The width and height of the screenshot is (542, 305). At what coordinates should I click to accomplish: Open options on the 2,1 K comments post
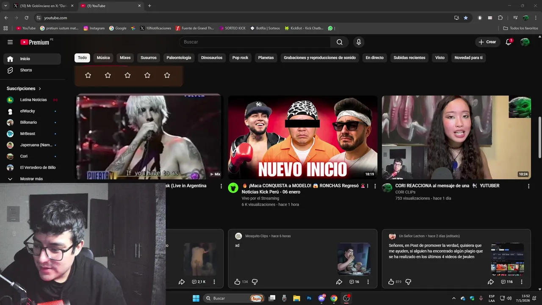[214, 282]
